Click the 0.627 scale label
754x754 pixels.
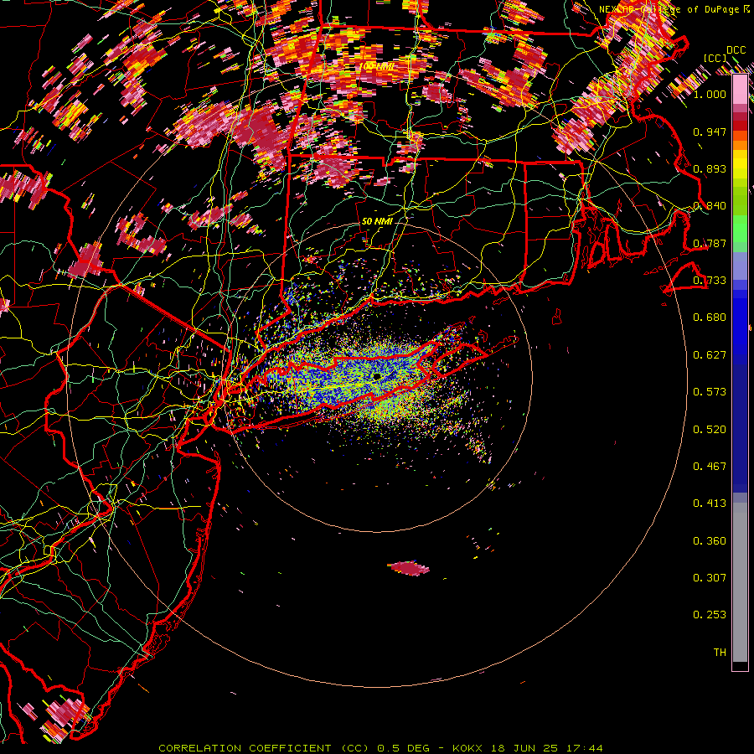click(x=710, y=355)
